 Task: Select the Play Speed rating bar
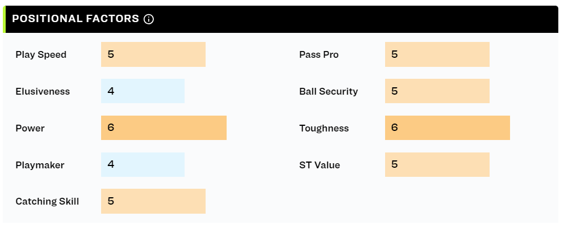pyautogui.click(x=153, y=54)
